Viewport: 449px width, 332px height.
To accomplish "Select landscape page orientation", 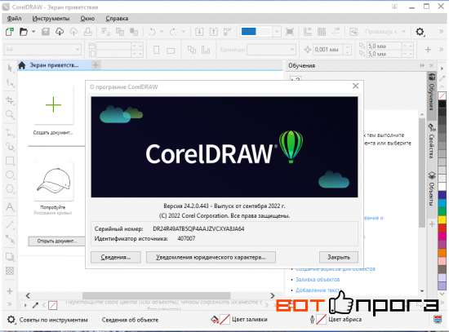I will point(171,51).
